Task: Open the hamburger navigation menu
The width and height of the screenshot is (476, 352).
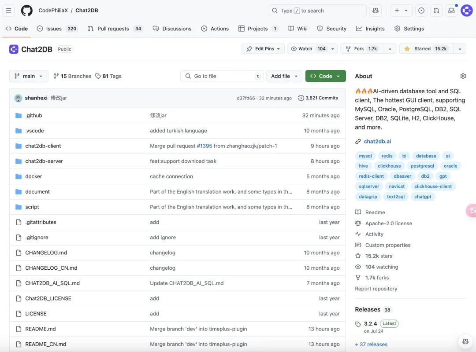Action: (x=8, y=11)
